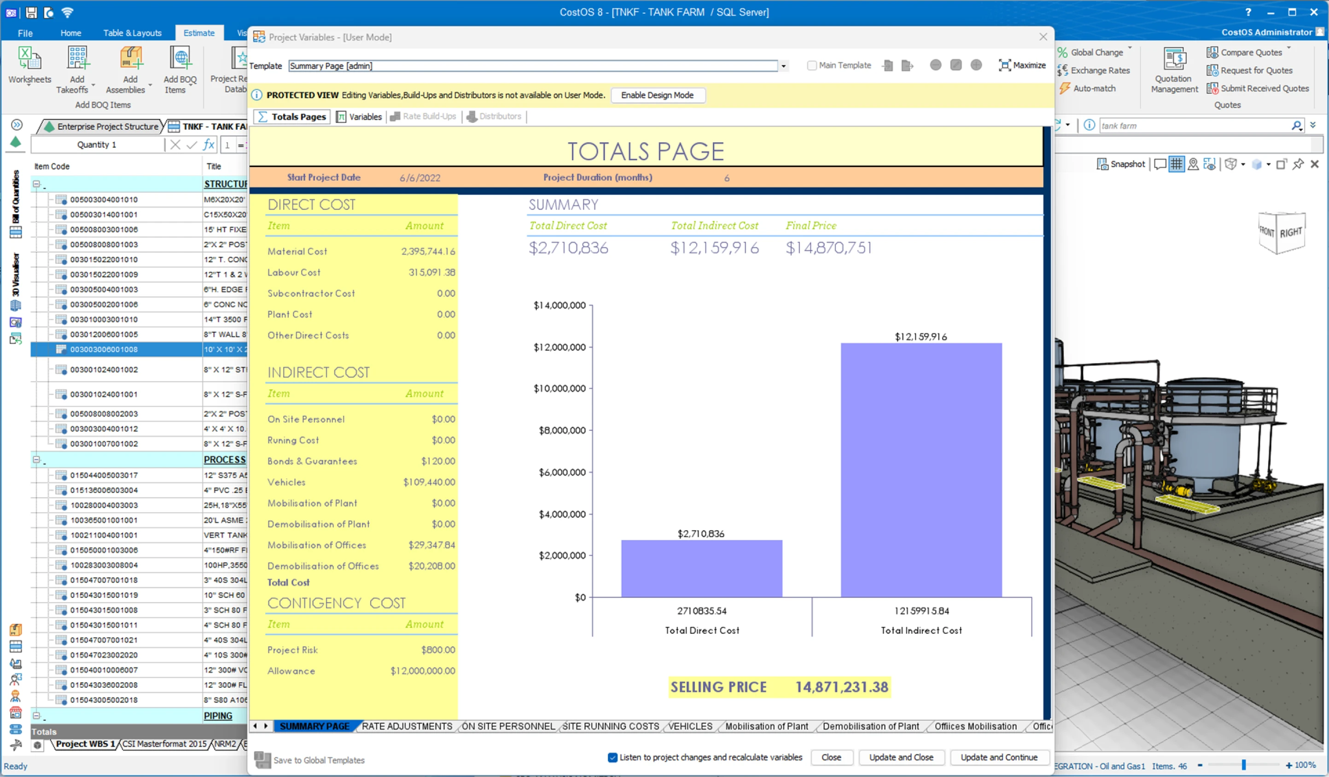The height and width of the screenshot is (777, 1329).
Task: Toggle the grid display in the 3D viewer
Action: tap(1177, 164)
